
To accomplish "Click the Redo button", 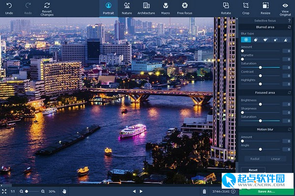I will [x=28, y=8].
